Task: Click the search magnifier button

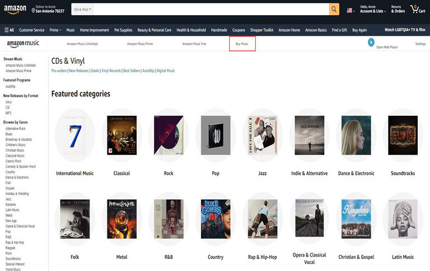Action: pos(334,10)
